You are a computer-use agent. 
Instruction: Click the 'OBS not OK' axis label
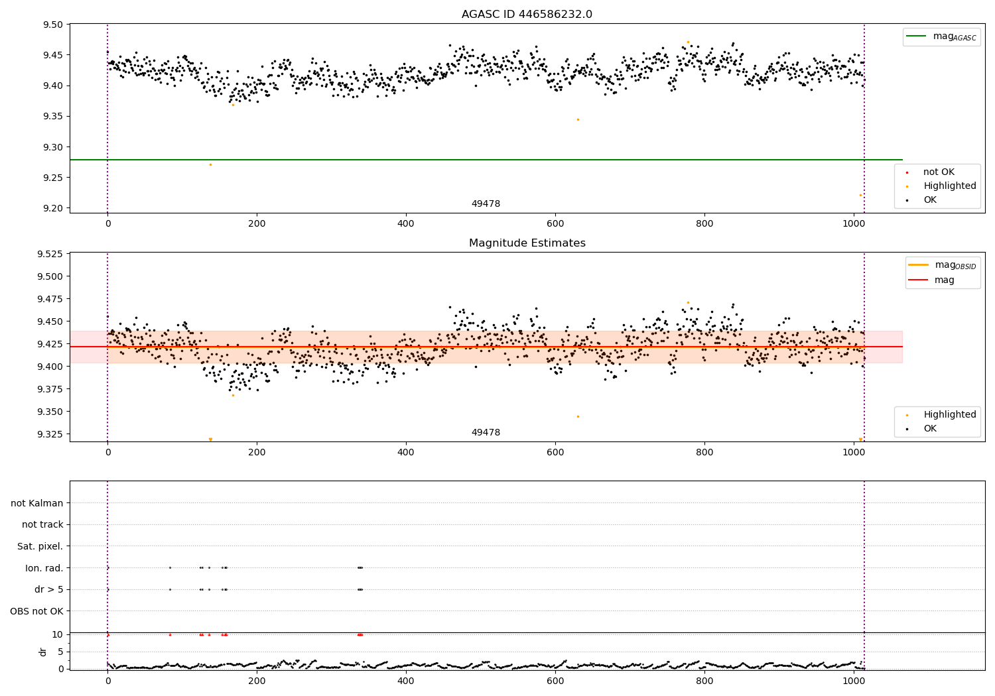pyautogui.click(x=36, y=611)
